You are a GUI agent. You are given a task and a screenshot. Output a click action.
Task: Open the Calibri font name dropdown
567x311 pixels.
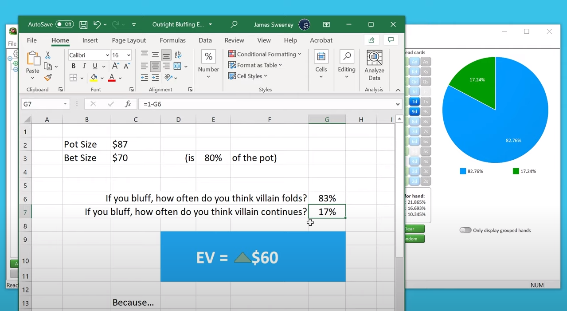[x=107, y=55]
